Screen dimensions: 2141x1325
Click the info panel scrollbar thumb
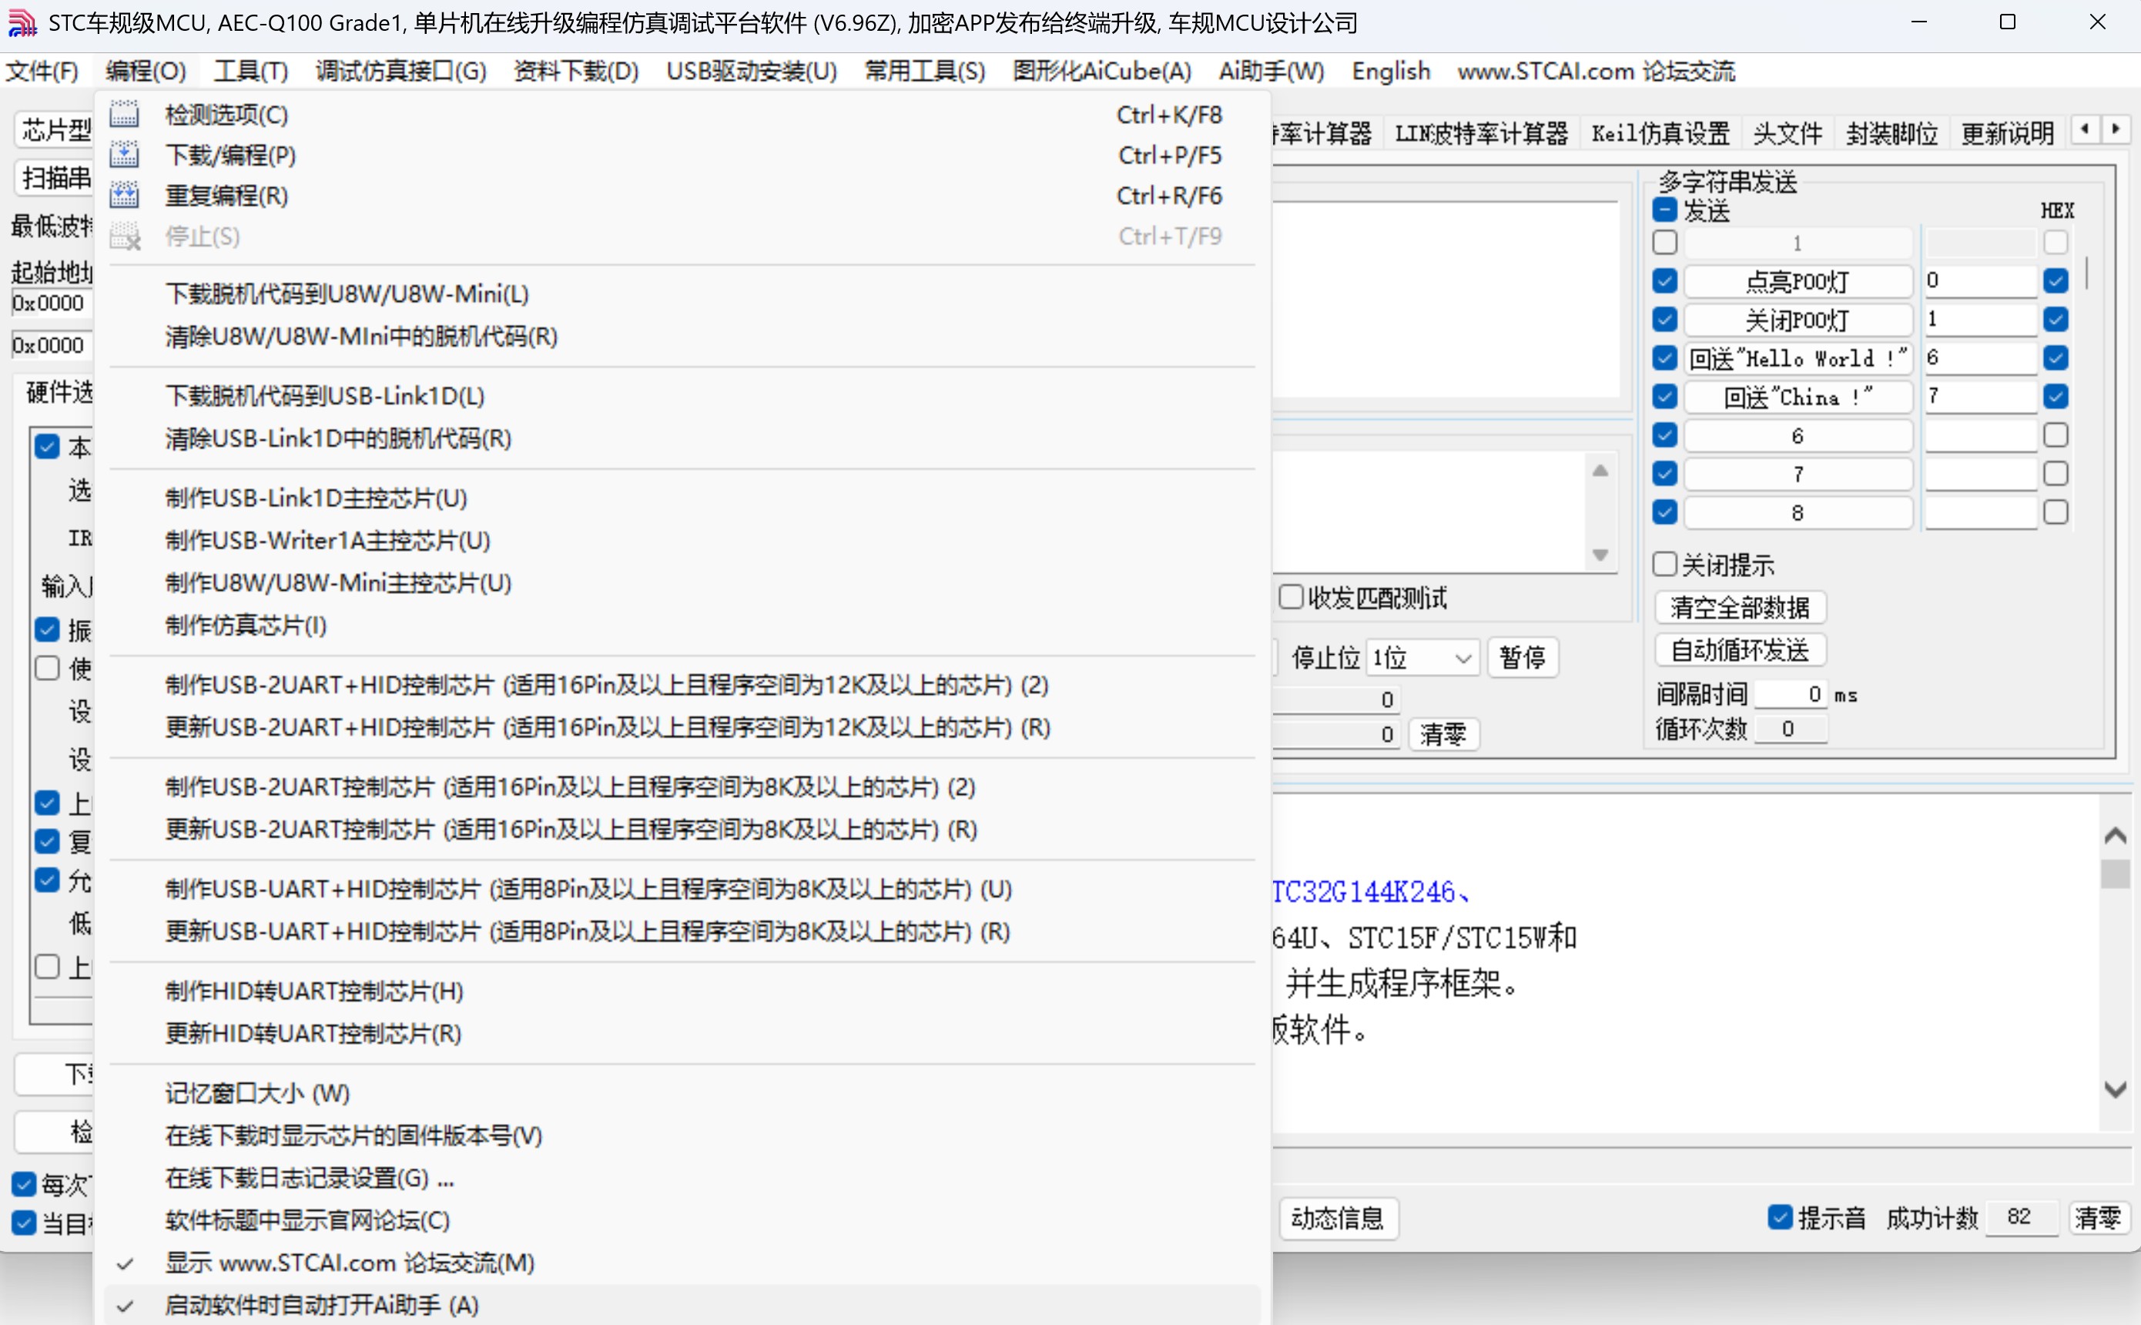point(2116,874)
